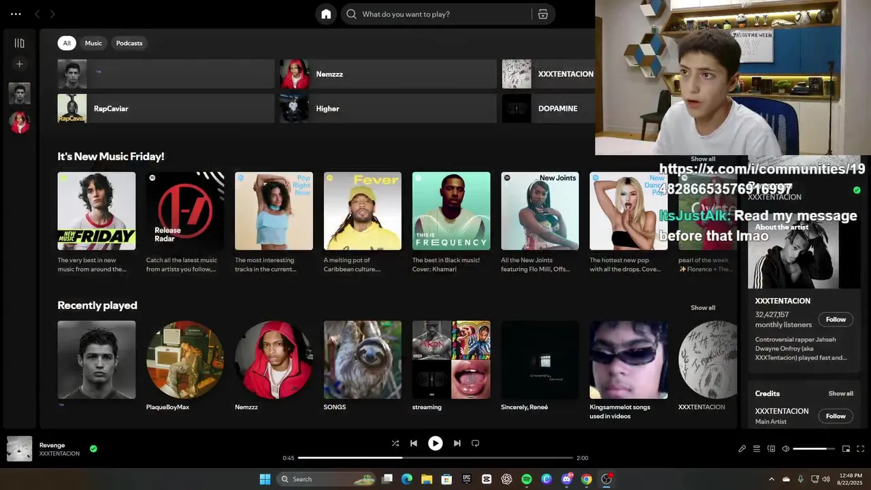Click the taskbar Search box
The image size is (871, 490).
pos(327,479)
